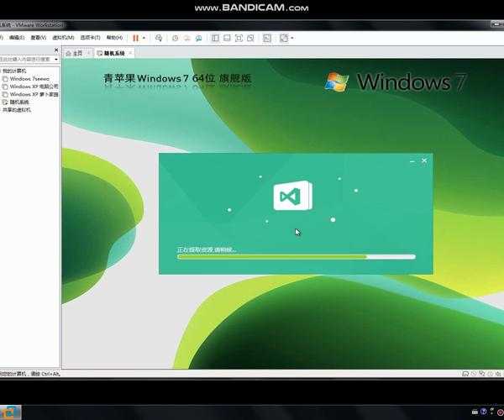504x420 pixels.
Task: Click the Visual Studio logo in installer
Action: click(293, 196)
